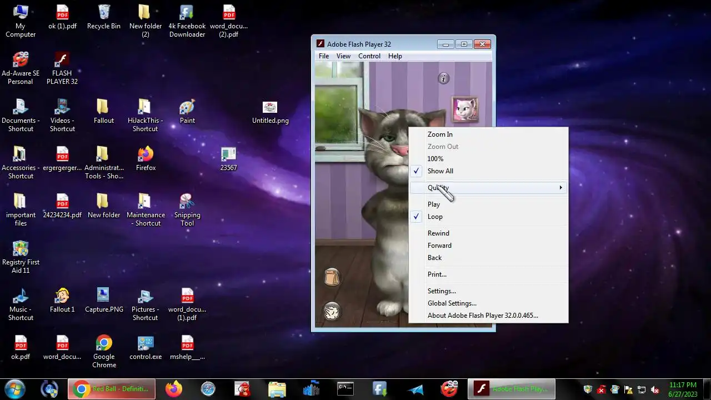Choose Rewind in context menu
The image size is (711, 400).
click(489, 233)
